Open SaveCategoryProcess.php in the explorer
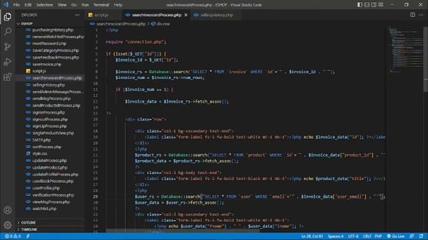Image resolution: width=428 pixels, height=240 pixels. pyautogui.click(x=56, y=51)
